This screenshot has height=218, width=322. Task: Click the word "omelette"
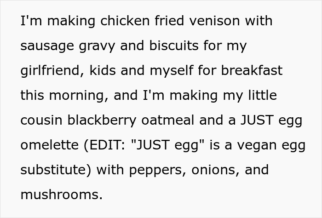coord(47,145)
